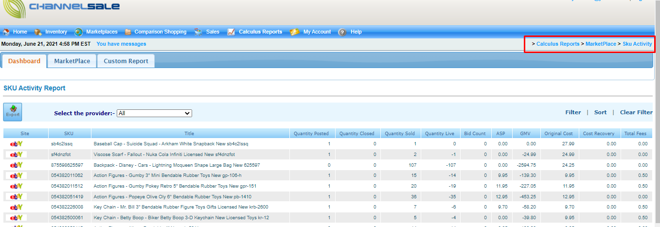Click the Clear Filter link
Image resolution: width=660 pixels, height=227 pixels.
[x=636, y=112]
